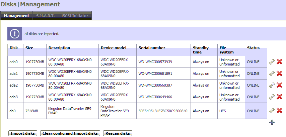Open edit wrench for disk ada1
286x137 pixels.
coord(272,74)
